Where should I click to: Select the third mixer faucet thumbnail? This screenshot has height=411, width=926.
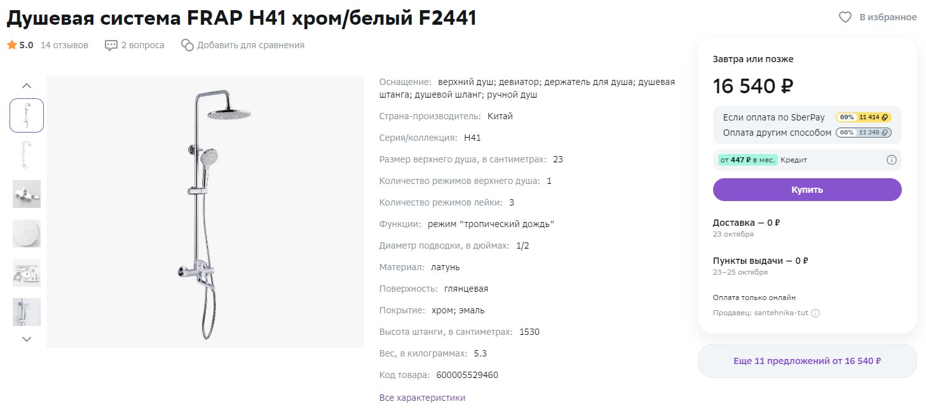pyautogui.click(x=27, y=194)
